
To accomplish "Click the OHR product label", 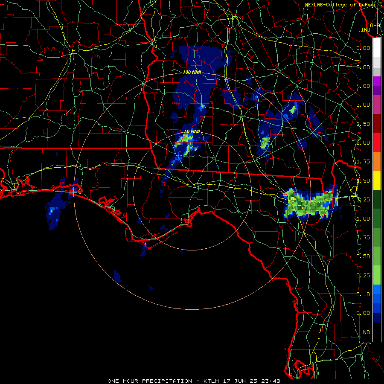I will tap(375, 25).
